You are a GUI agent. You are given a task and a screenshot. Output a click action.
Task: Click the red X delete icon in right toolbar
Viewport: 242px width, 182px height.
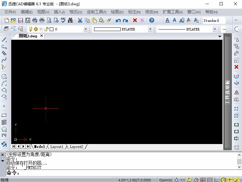[x=236, y=67]
